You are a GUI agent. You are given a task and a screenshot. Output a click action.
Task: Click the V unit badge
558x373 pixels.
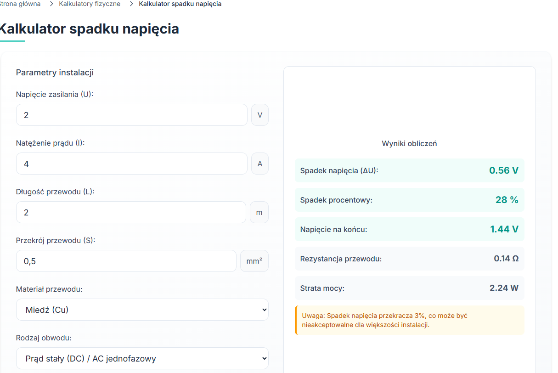click(x=260, y=115)
